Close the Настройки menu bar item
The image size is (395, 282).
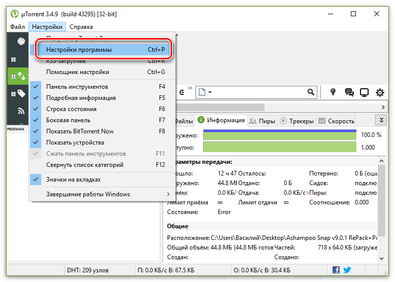[x=47, y=27]
